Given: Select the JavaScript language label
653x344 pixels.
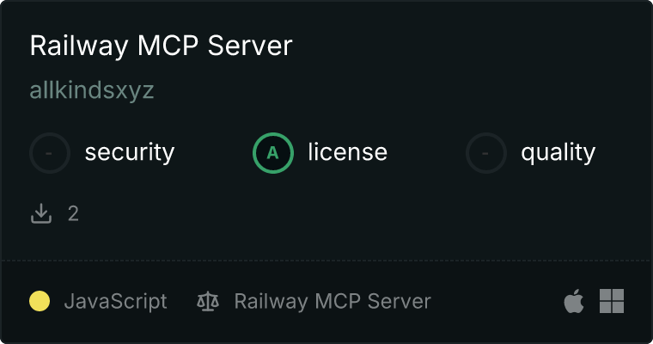Looking at the screenshot, I should pos(115,302).
